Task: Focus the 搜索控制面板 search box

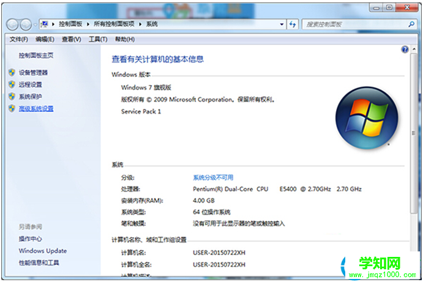Action: pos(355,24)
